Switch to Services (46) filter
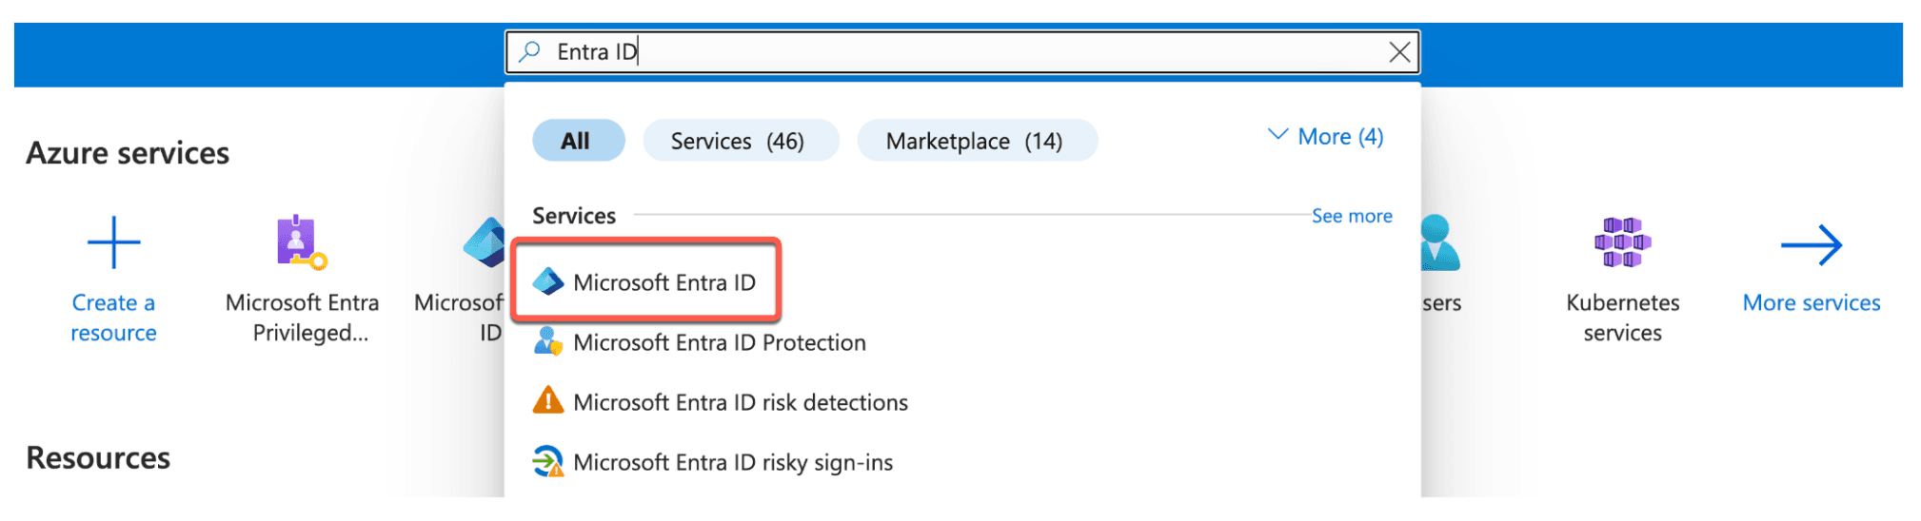Viewport: 1921px width, 521px height. [741, 141]
